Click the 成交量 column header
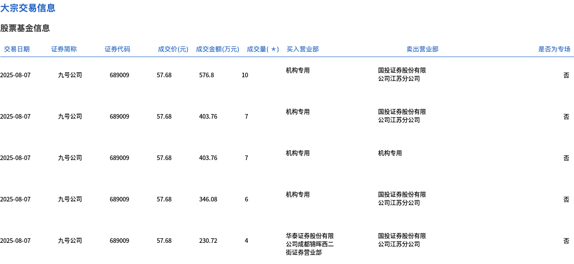This screenshot has height=264, width=574. [262, 49]
